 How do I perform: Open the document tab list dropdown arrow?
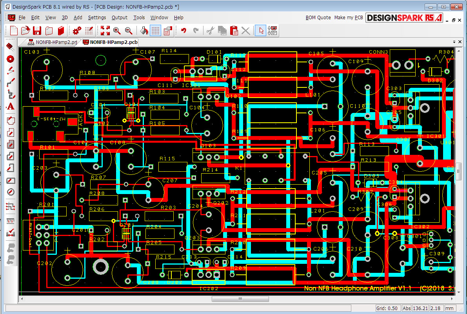(454, 42)
